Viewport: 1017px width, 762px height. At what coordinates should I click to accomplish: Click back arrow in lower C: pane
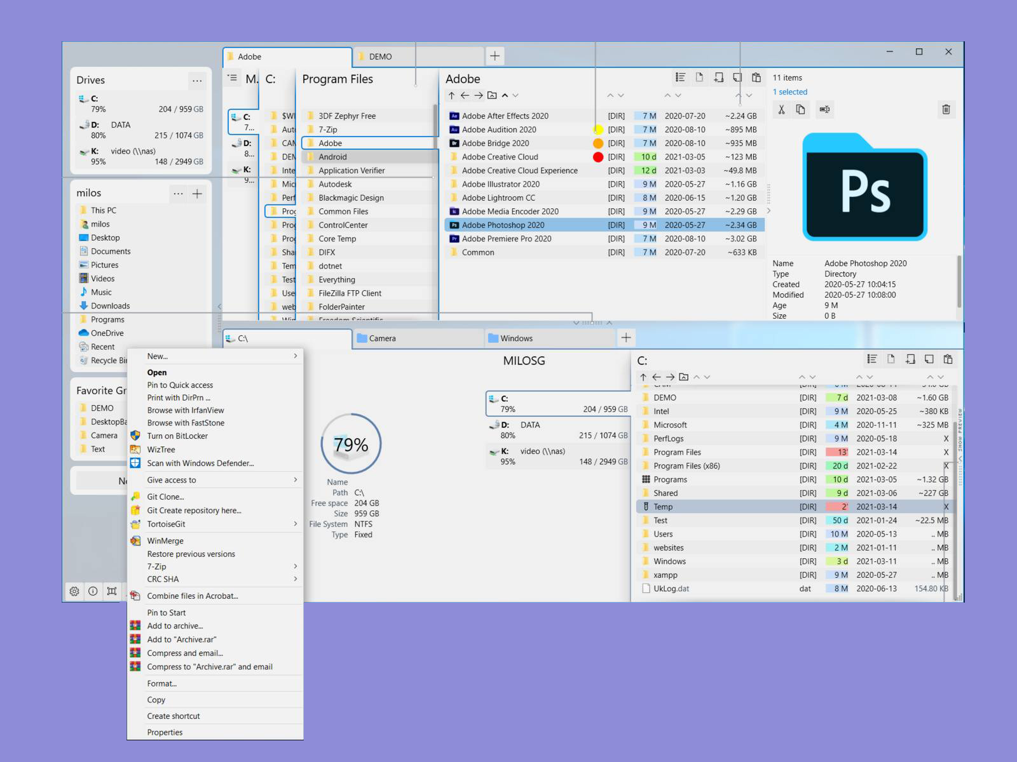click(x=657, y=377)
